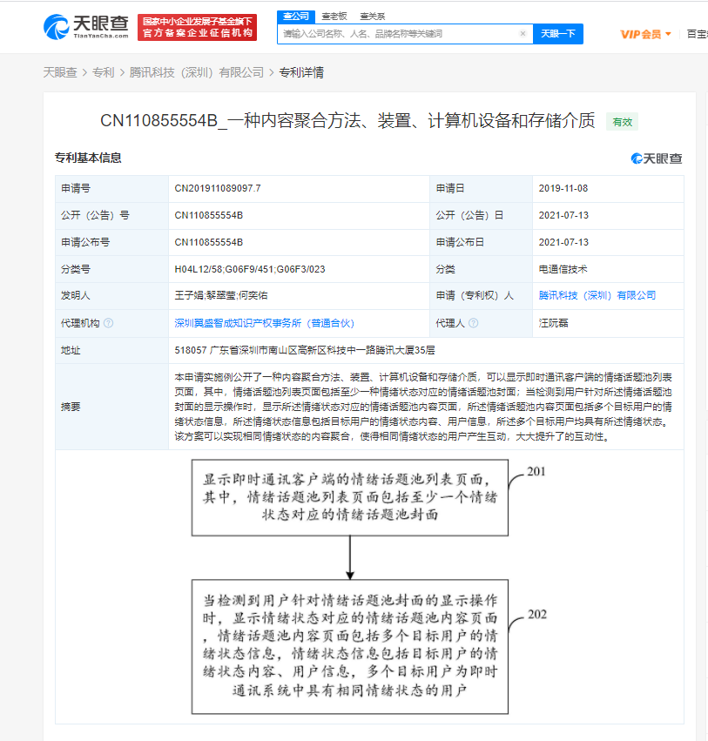Show help tooltip next to 代理人

point(473,323)
